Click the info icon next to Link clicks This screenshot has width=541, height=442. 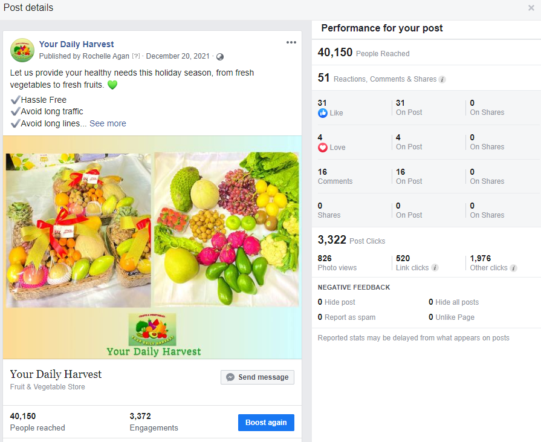point(435,268)
